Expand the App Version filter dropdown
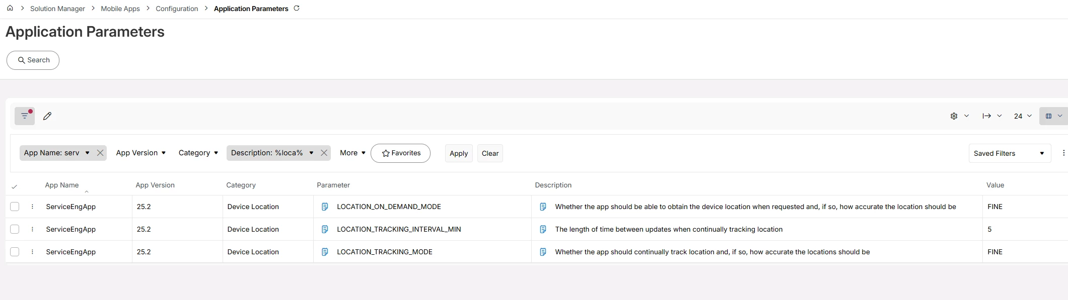Screen dimensions: 1068x300 tap(141, 153)
